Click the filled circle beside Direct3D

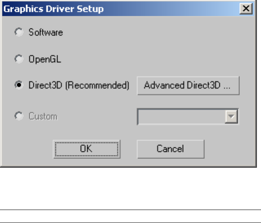pos(19,86)
